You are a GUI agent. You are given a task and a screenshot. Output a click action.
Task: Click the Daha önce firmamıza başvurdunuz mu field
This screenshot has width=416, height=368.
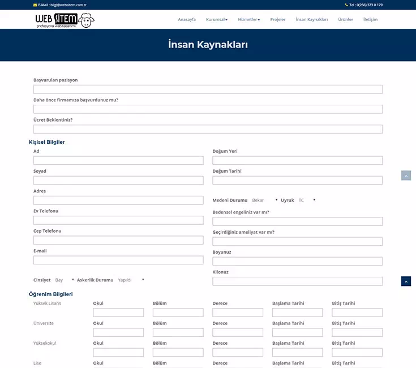pyautogui.click(x=208, y=109)
